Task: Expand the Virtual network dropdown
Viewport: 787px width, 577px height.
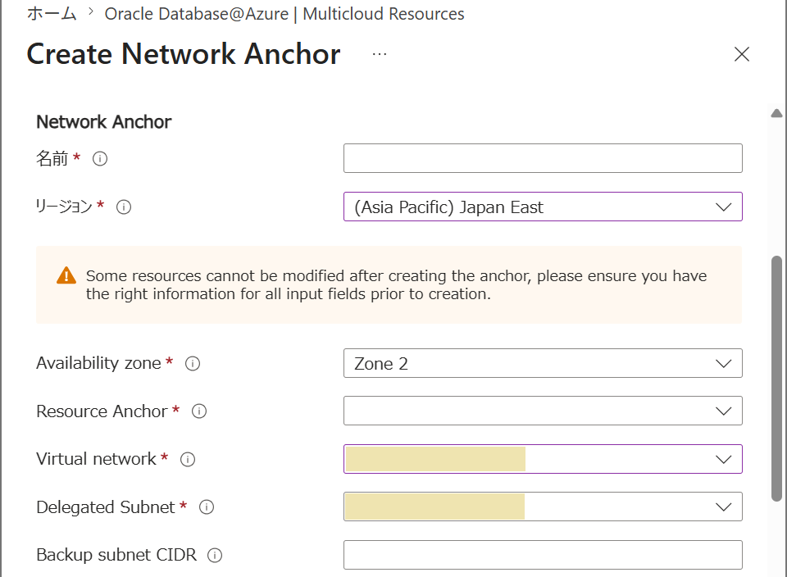Action: point(543,459)
